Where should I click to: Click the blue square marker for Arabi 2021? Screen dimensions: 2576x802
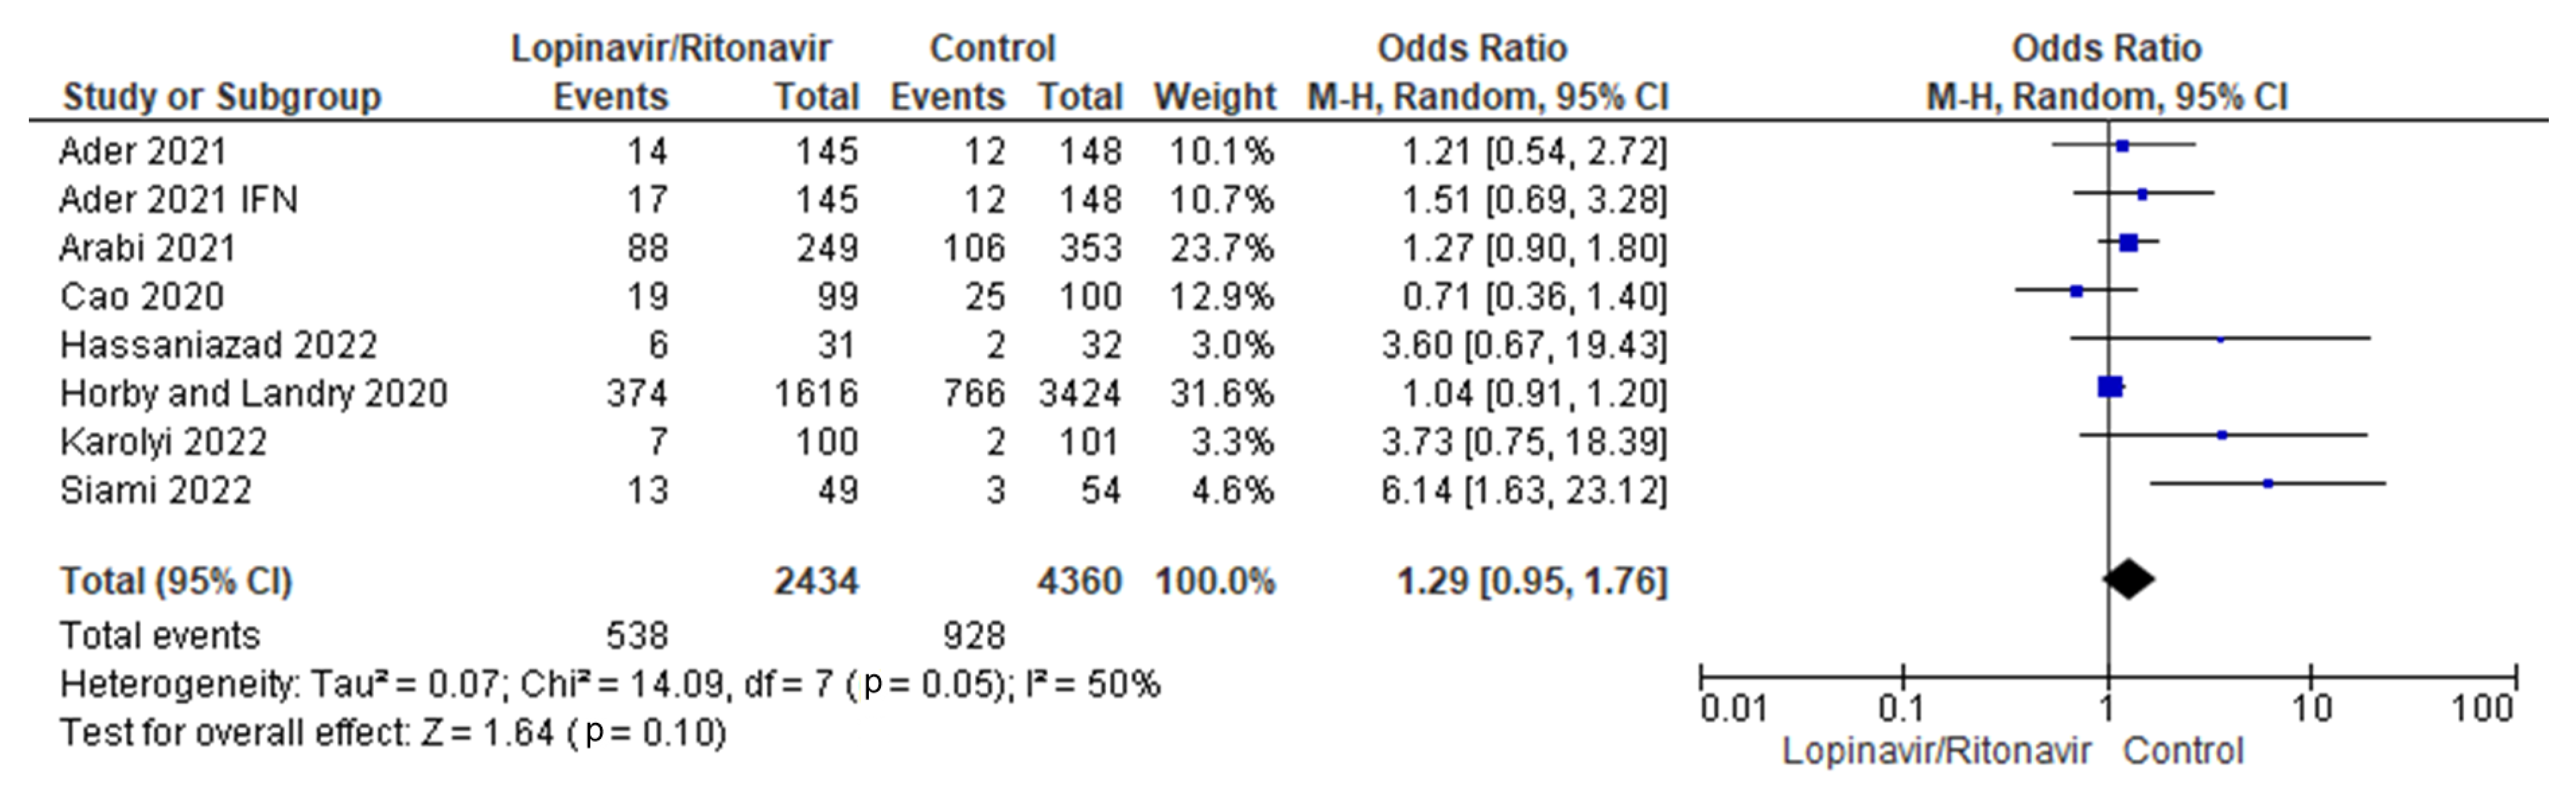(2128, 242)
